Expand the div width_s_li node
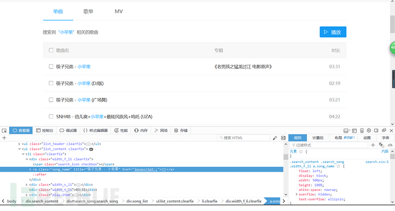395x211 pixels. pyautogui.click(x=27, y=185)
